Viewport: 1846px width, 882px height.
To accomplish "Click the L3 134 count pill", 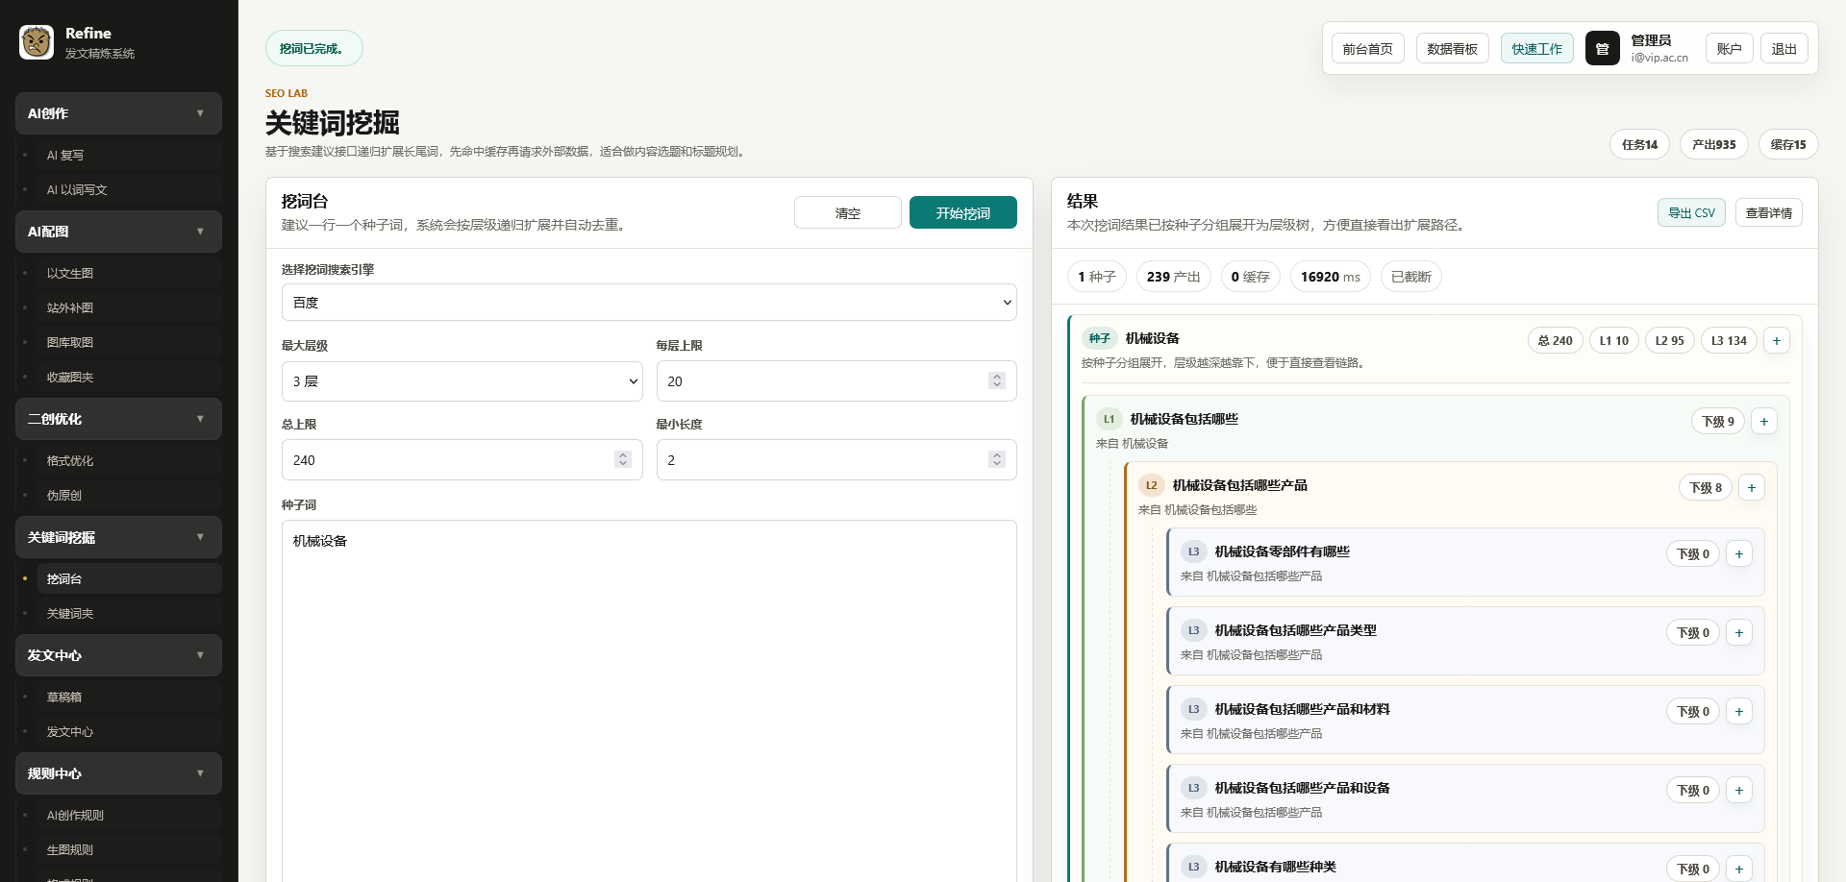I will click(x=1728, y=340).
